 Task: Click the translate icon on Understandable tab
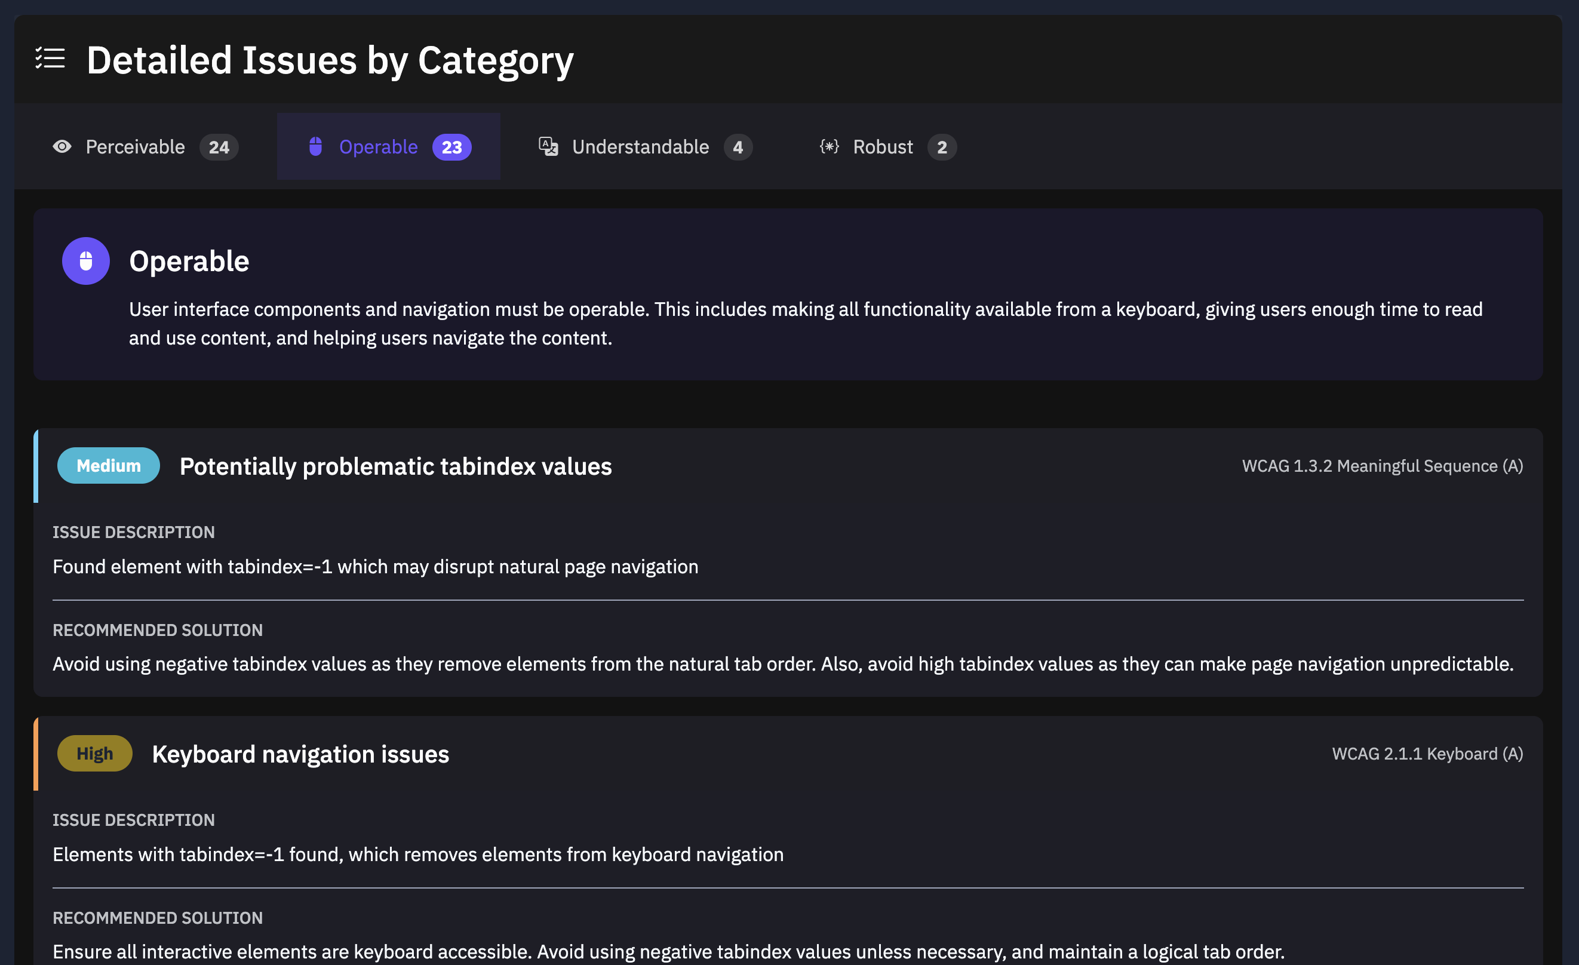point(549,147)
